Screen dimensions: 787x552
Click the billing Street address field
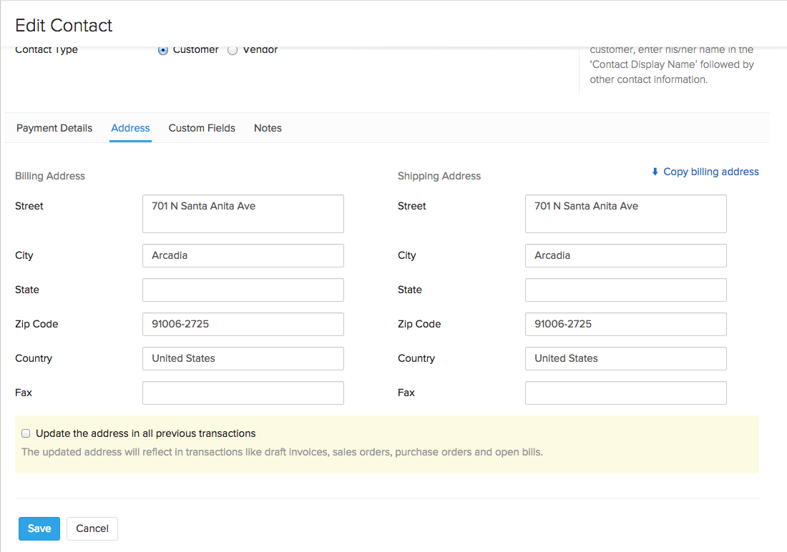tap(243, 213)
